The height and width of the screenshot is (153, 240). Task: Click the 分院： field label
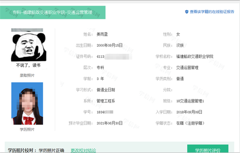(168, 90)
